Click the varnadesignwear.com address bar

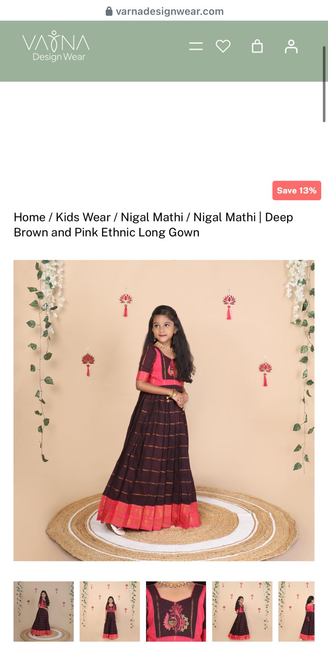click(164, 11)
